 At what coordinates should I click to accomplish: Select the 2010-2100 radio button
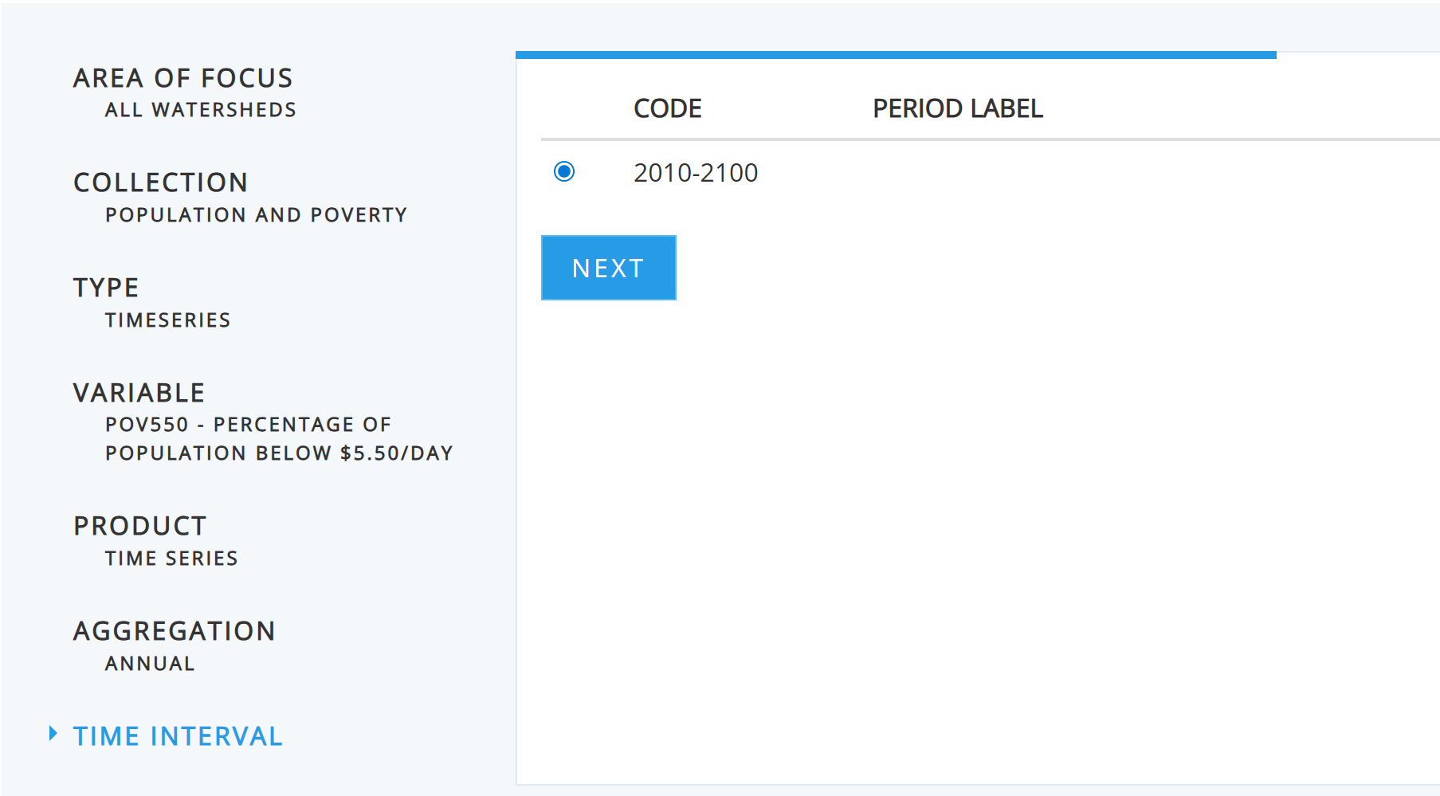coord(564,172)
